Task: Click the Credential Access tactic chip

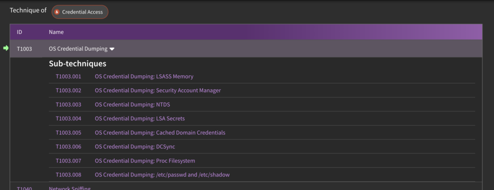Action: coord(80,12)
